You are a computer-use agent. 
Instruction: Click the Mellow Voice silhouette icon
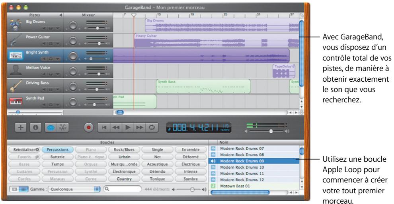(15, 71)
